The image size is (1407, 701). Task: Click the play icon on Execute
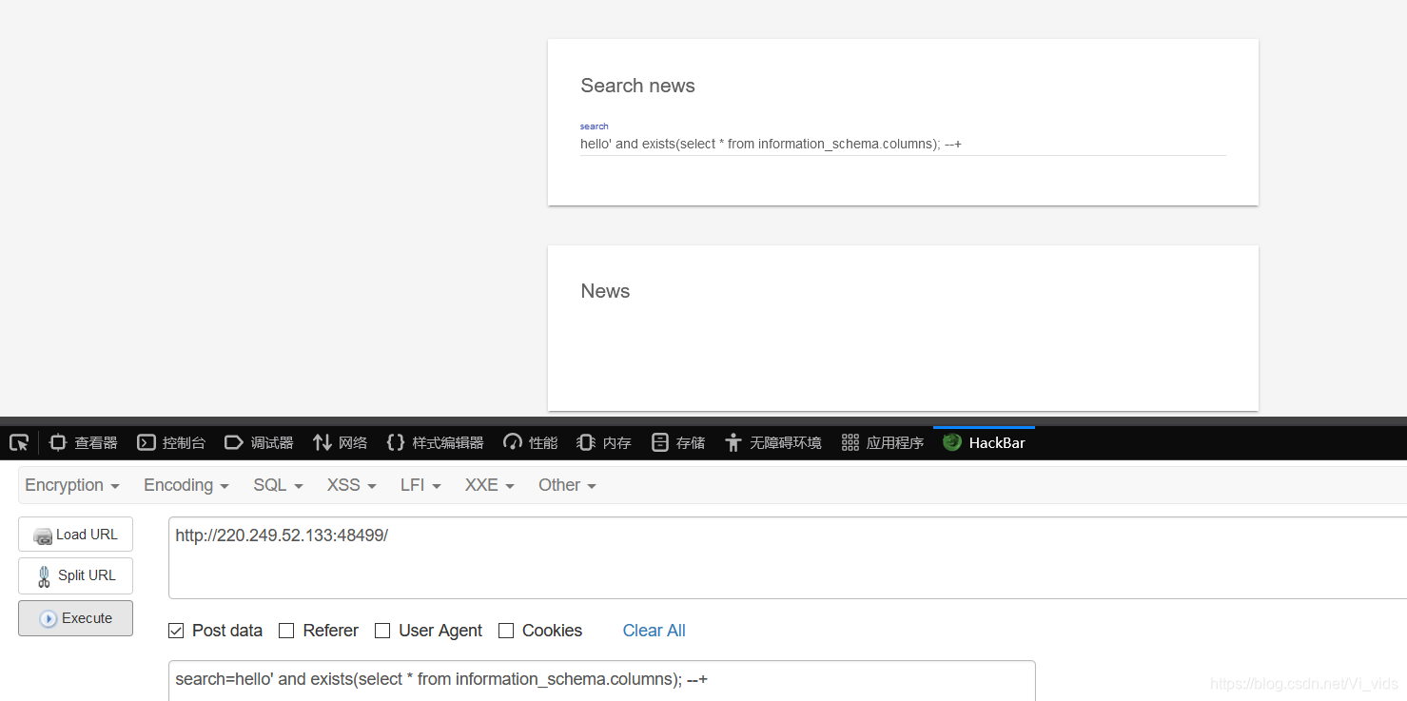(x=48, y=619)
